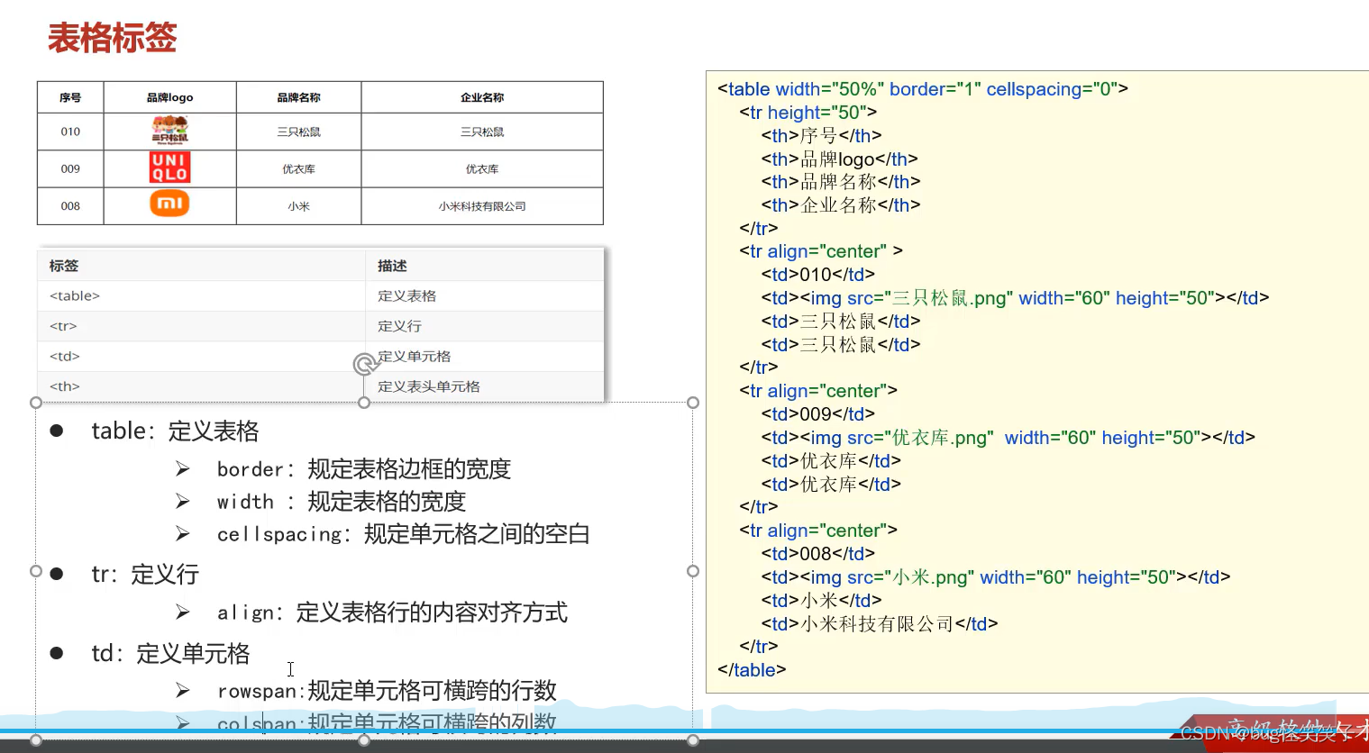Click the 'width: 规定表格的宽度' line
1369x753 pixels.
(341, 502)
